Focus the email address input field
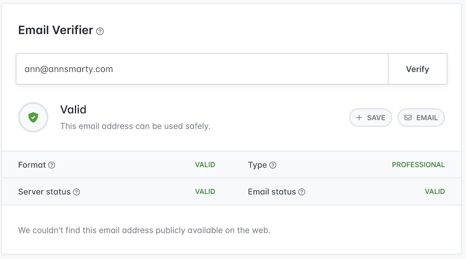466x259 pixels. pyautogui.click(x=202, y=69)
